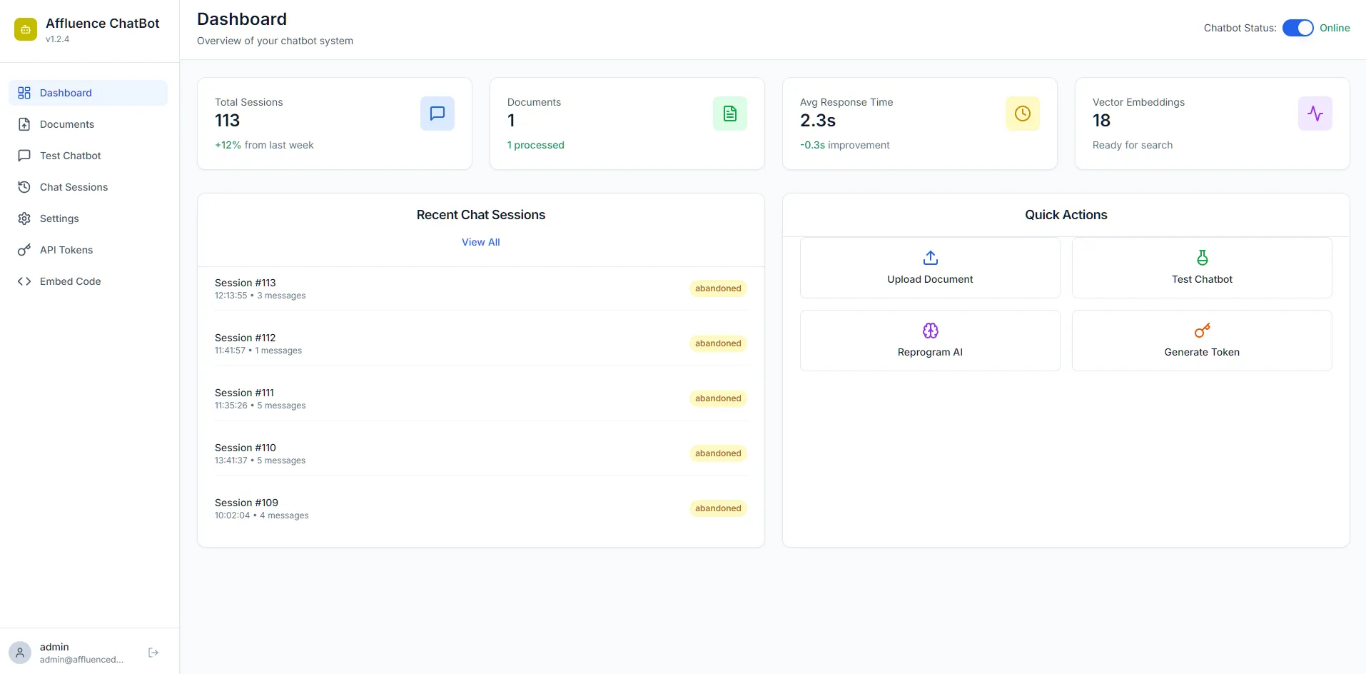Image resolution: width=1366 pixels, height=674 pixels.
Task: Click the View All sessions link
Action: pyautogui.click(x=480, y=242)
